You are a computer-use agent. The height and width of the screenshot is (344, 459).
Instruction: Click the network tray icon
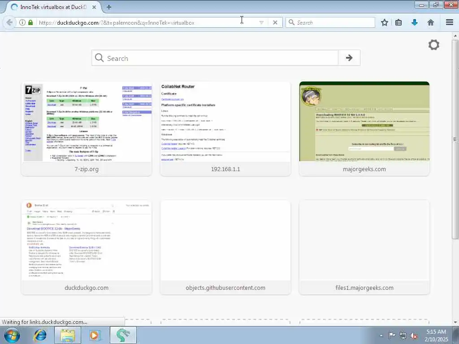click(x=403, y=335)
